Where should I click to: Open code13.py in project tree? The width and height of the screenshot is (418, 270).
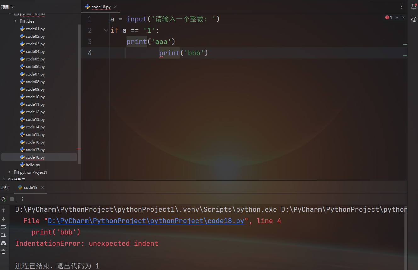point(35,120)
